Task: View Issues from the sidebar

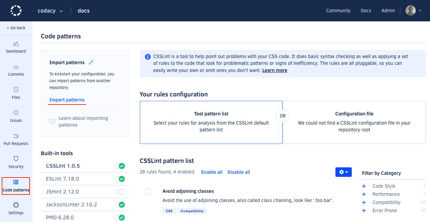Action: coord(16,116)
